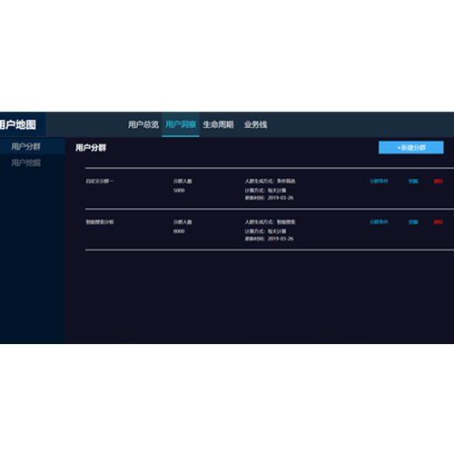
Task: Click 人群生成方式 text in first row
Action: [x=259, y=181]
